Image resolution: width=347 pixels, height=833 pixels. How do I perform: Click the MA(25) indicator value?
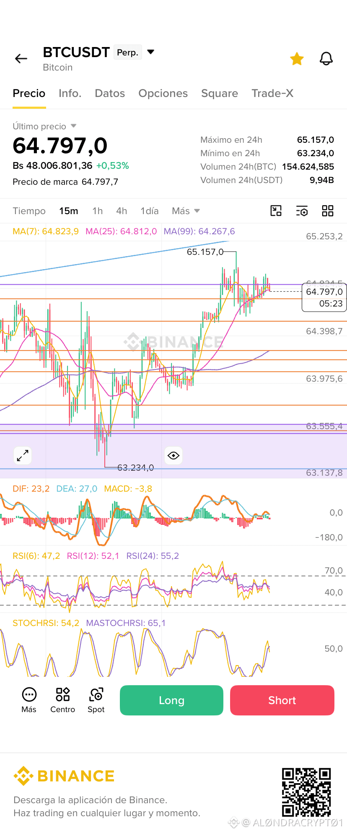pyautogui.click(x=121, y=231)
